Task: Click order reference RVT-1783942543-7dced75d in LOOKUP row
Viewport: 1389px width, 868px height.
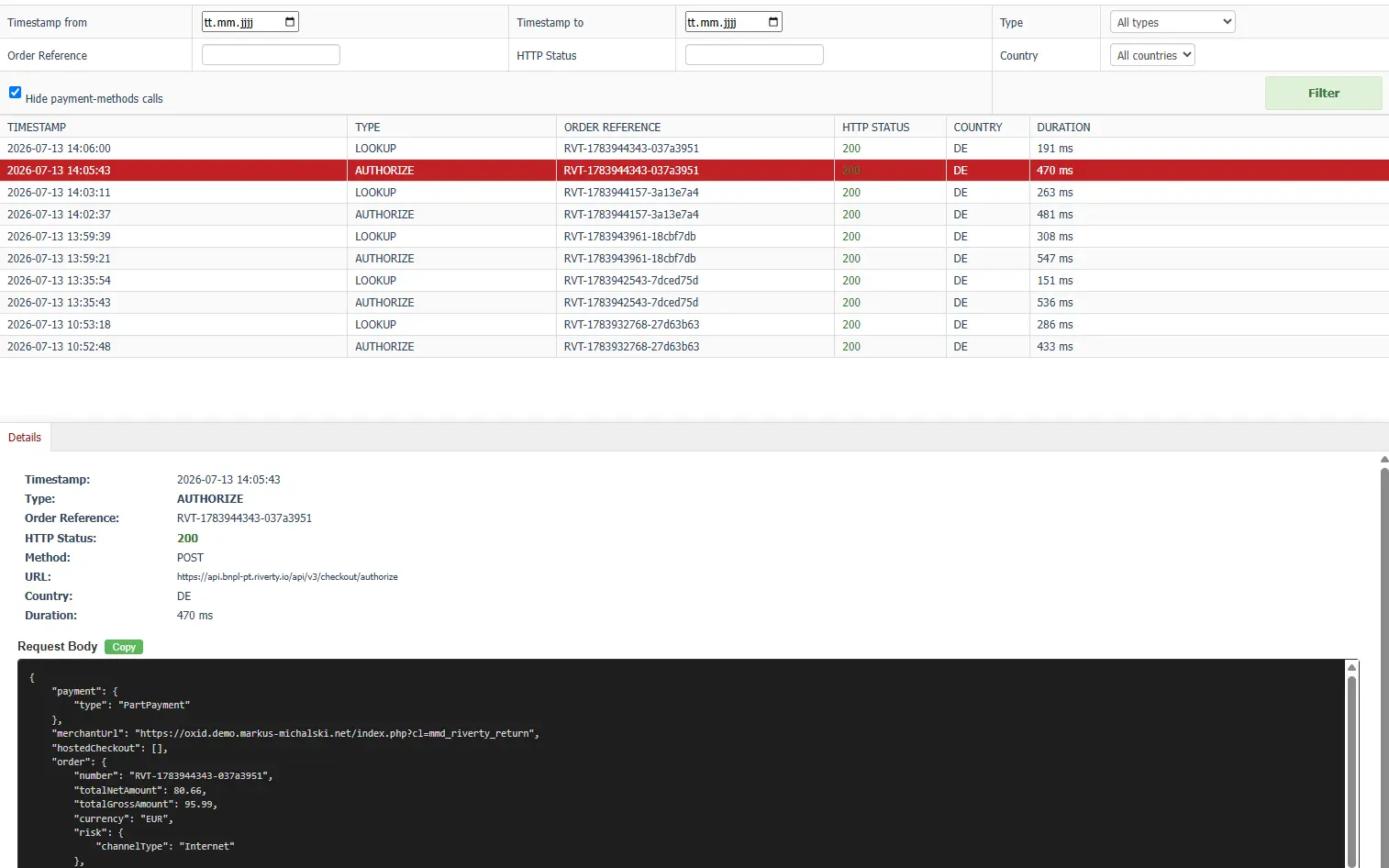Action: point(631,281)
